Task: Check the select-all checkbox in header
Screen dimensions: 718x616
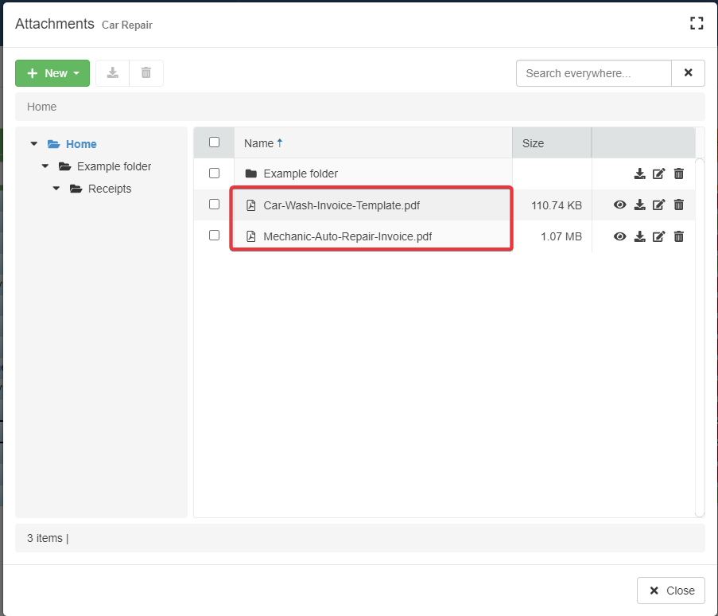Action: pos(214,142)
